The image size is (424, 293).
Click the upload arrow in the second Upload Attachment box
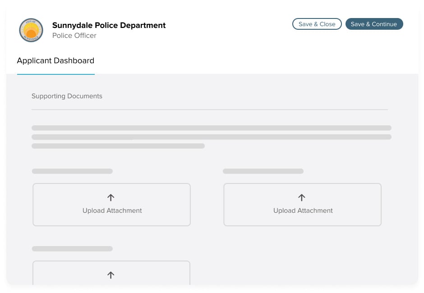click(302, 197)
